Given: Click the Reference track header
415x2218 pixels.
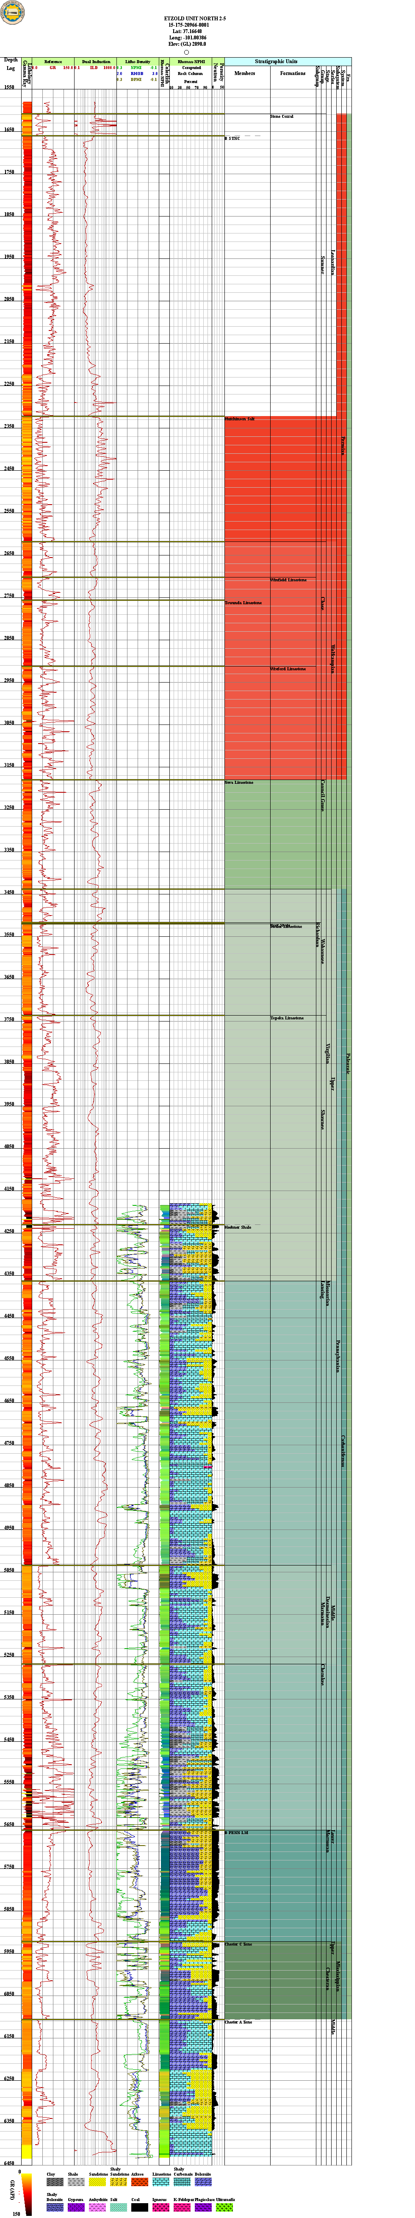Looking at the screenshot, I should point(53,62).
